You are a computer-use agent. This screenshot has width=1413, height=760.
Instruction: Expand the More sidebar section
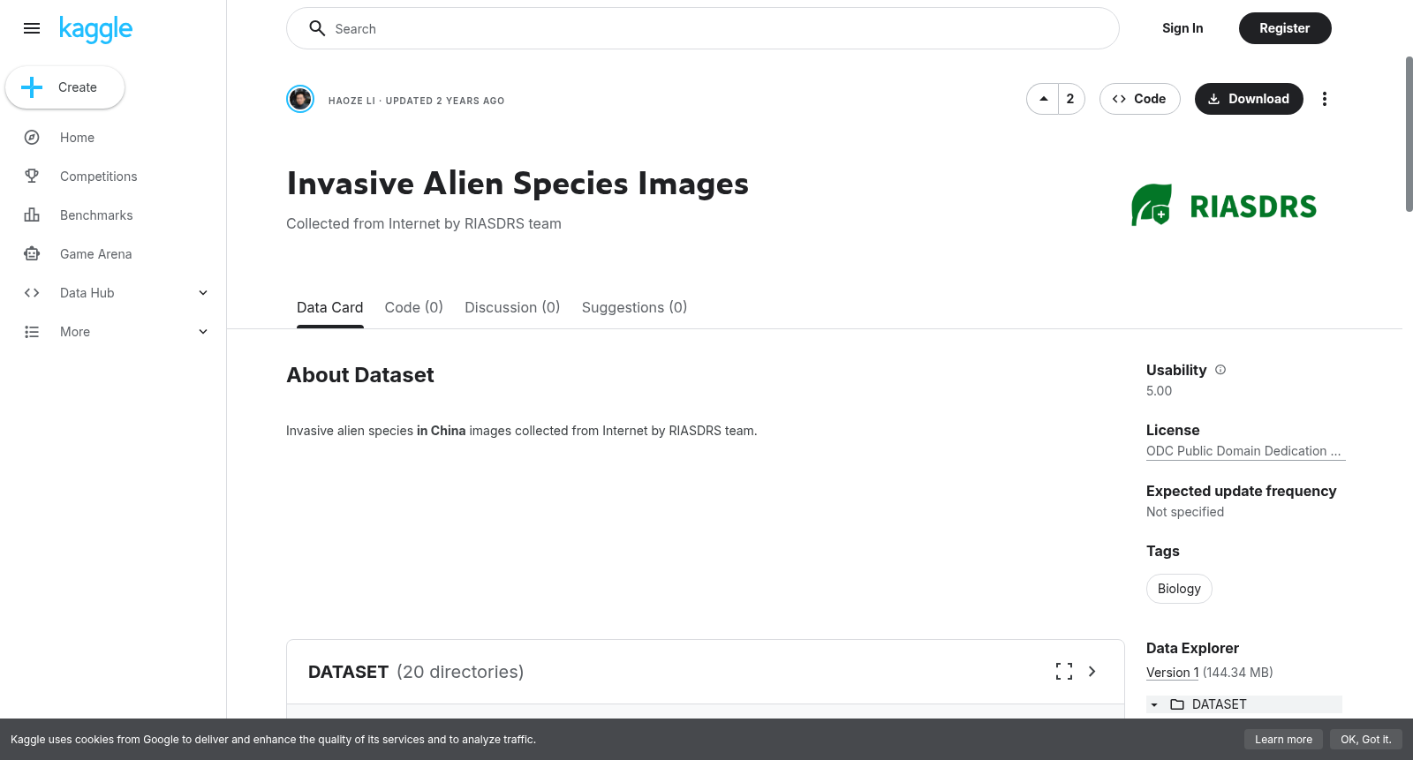coord(203,332)
